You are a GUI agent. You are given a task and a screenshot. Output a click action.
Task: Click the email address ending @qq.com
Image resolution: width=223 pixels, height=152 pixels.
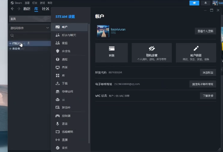pyautogui.click(x=127, y=84)
